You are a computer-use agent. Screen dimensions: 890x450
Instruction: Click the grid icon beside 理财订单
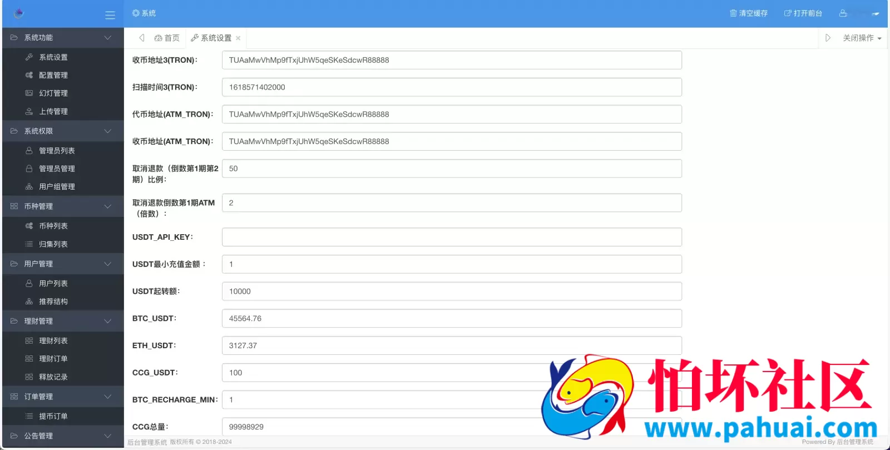coord(29,359)
